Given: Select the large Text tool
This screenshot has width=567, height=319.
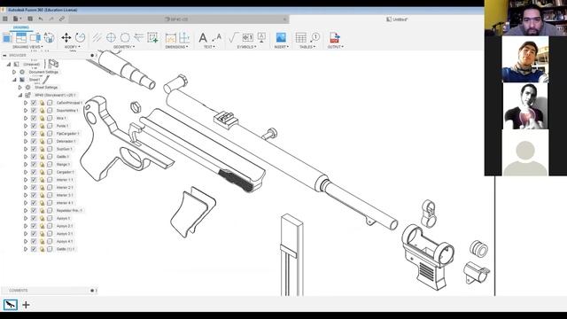Looking at the screenshot, I should pyautogui.click(x=203, y=37).
